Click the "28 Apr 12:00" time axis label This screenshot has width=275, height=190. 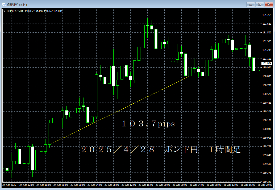click(x=231, y=185)
